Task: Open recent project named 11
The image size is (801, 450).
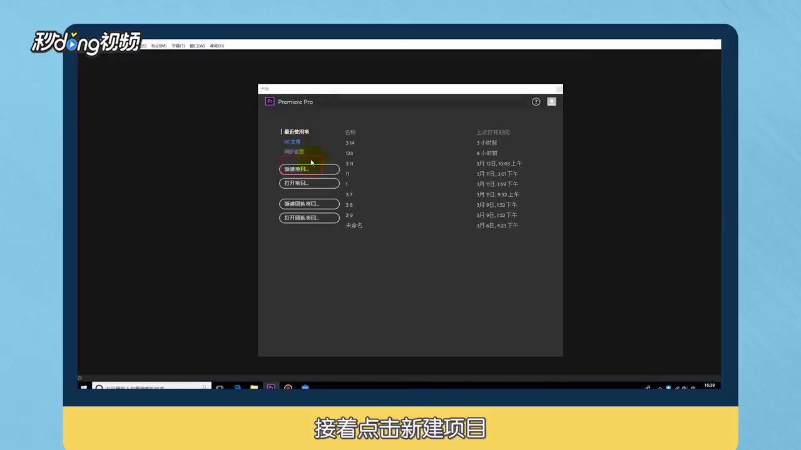Action: pyautogui.click(x=347, y=174)
